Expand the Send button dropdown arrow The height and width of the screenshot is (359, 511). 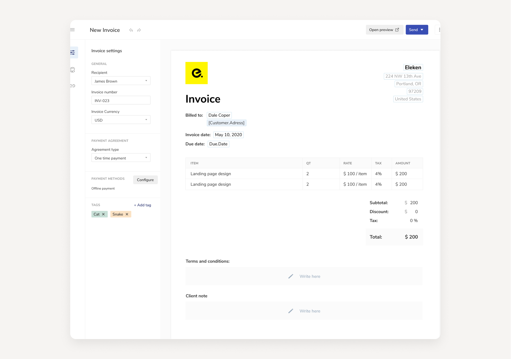(422, 30)
